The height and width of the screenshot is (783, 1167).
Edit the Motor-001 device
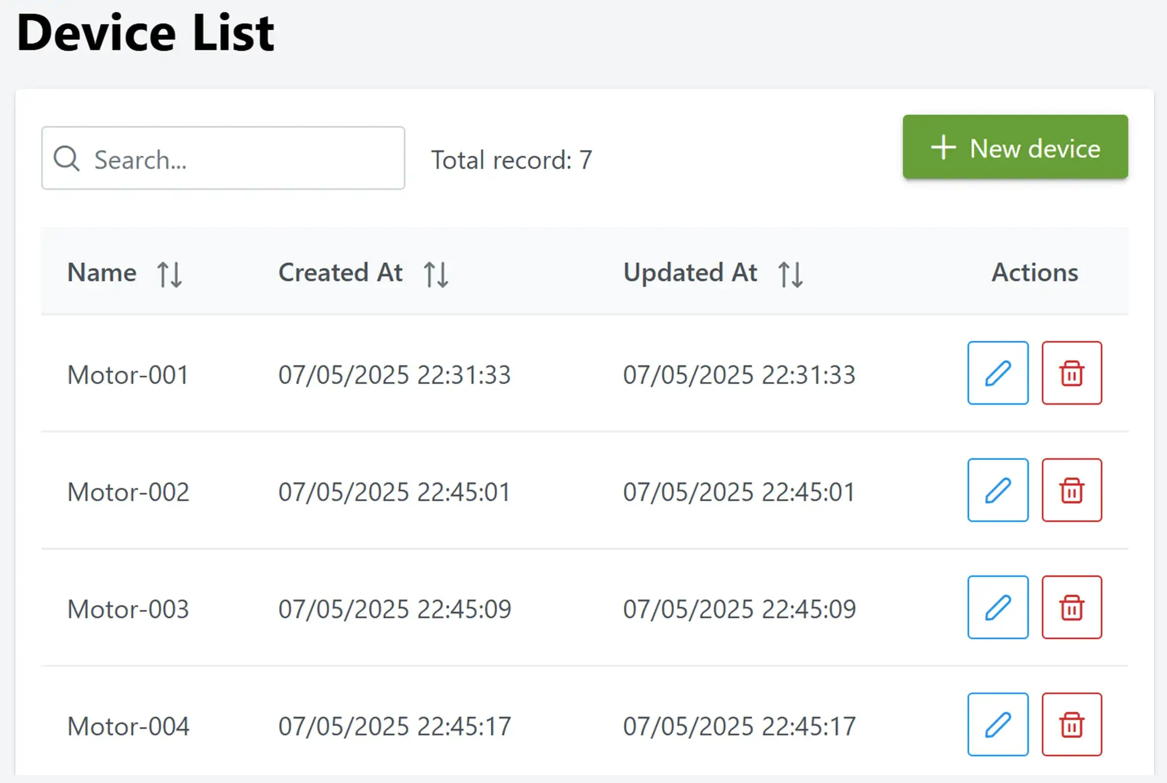point(997,373)
